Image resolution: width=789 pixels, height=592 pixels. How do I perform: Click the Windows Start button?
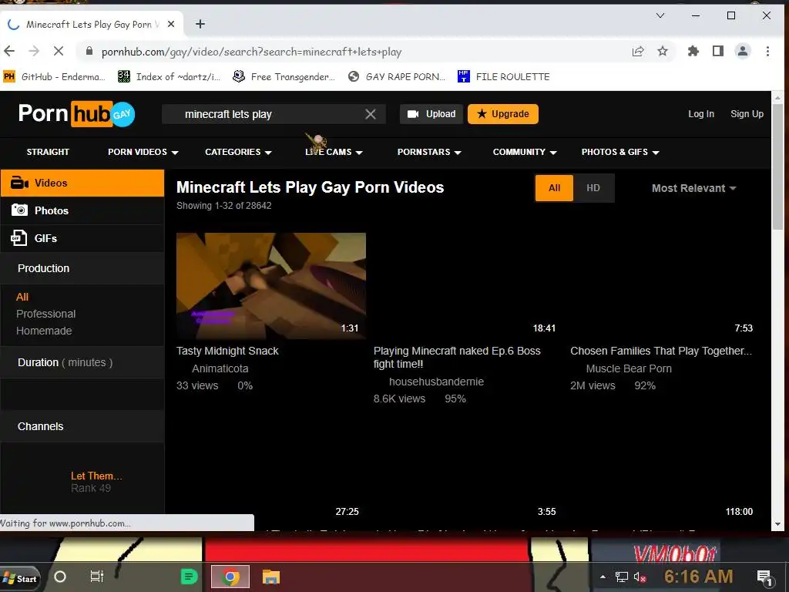(19, 578)
